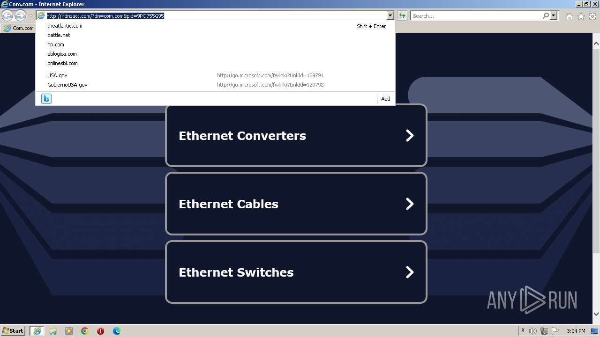The height and width of the screenshot is (337, 600).
Task: Click the volume speaker tray icon
Action: click(533, 331)
